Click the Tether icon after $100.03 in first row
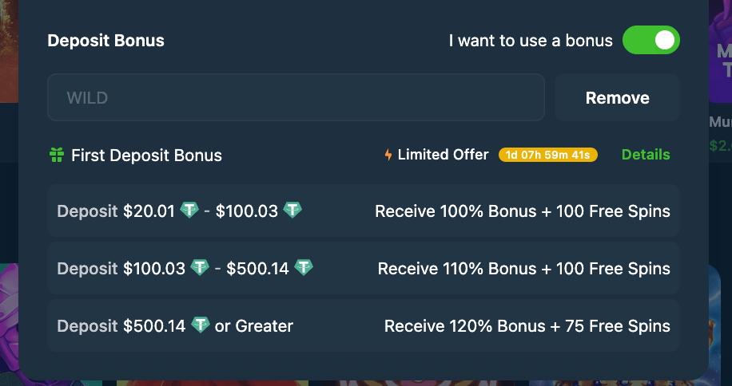The width and height of the screenshot is (732, 386). click(293, 211)
